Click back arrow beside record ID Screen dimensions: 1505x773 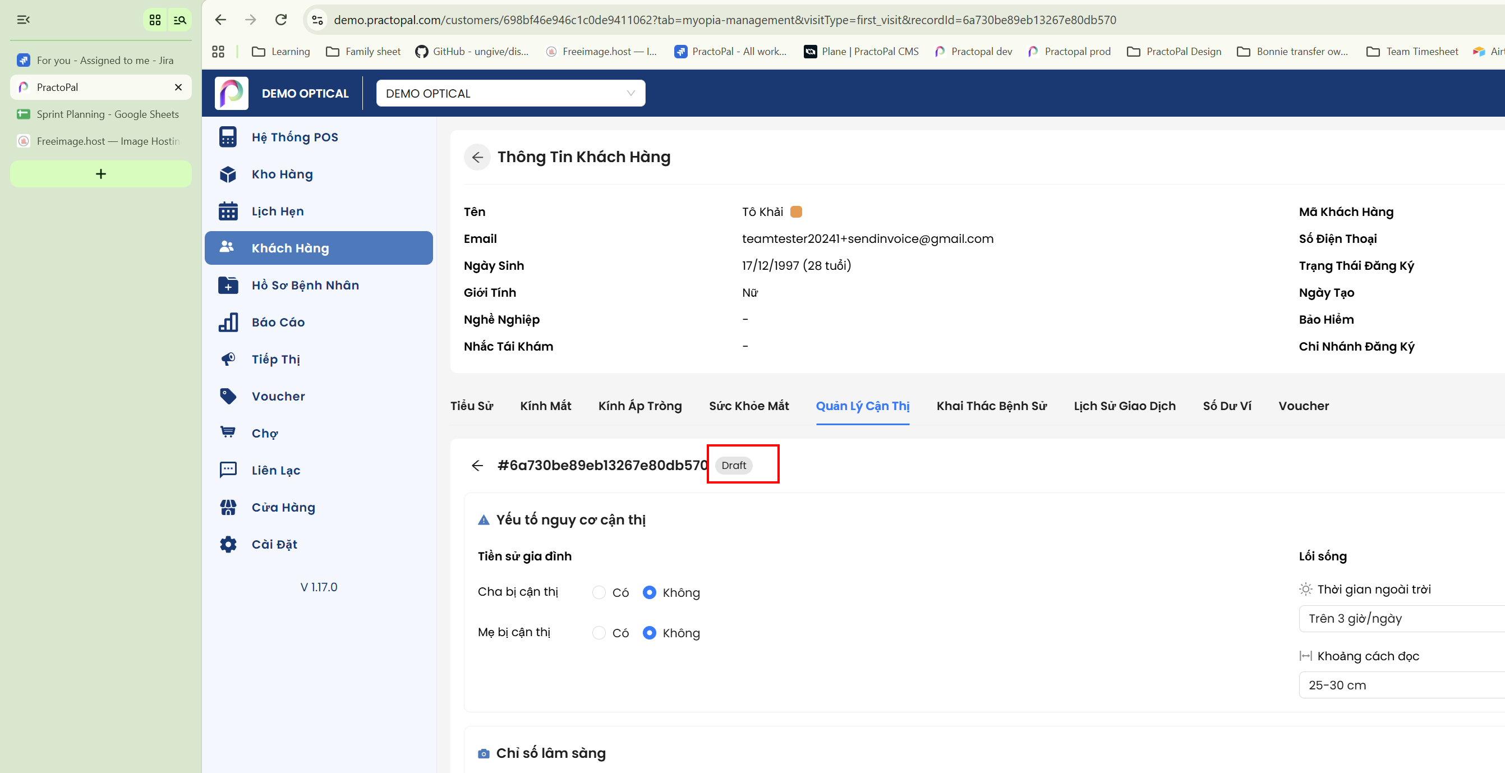tap(477, 465)
